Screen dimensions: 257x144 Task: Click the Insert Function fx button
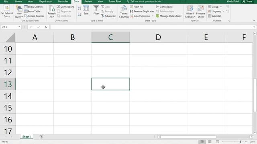45,27
